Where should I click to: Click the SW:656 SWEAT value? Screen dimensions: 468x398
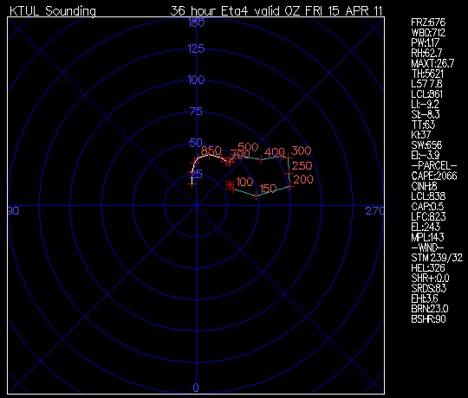426,145
